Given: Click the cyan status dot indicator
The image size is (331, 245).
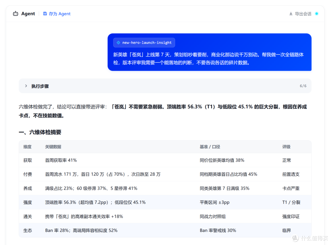Looking at the screenshot, I should (x=317, y=14).
